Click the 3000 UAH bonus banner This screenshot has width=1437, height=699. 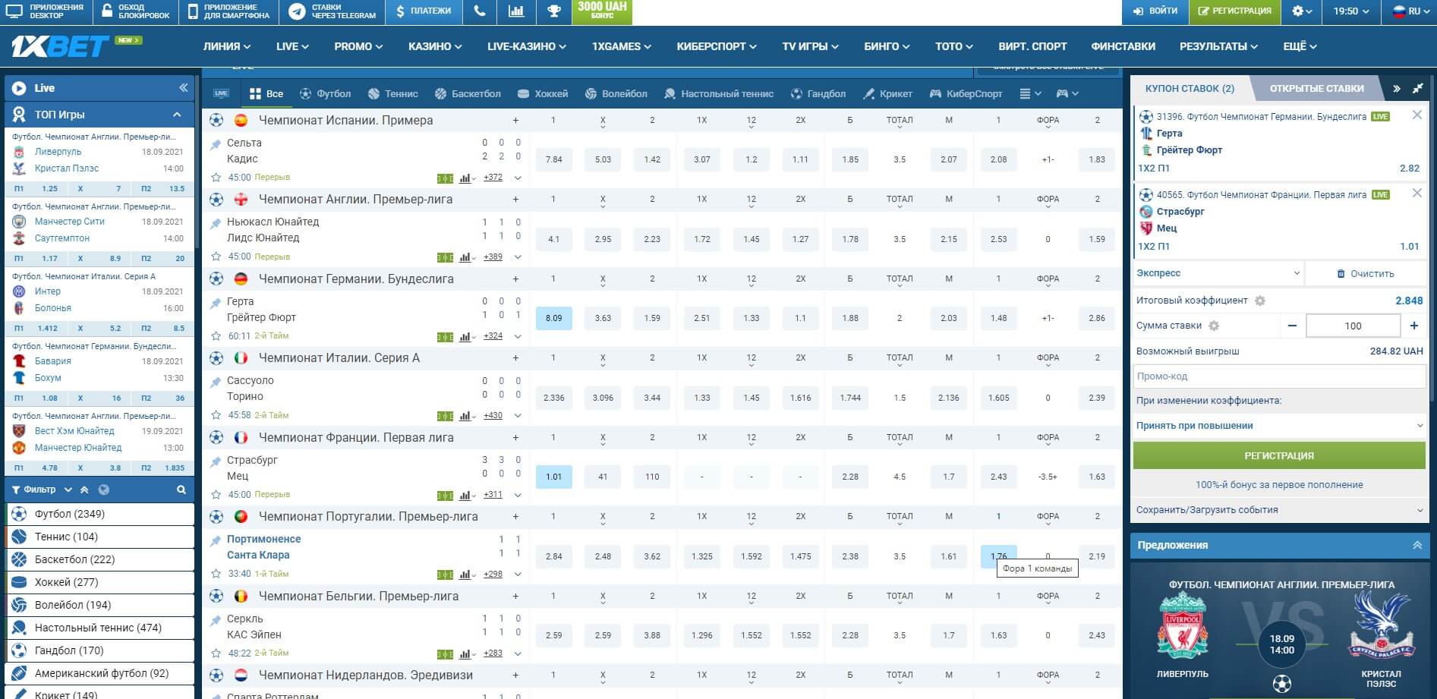point(602,11)
